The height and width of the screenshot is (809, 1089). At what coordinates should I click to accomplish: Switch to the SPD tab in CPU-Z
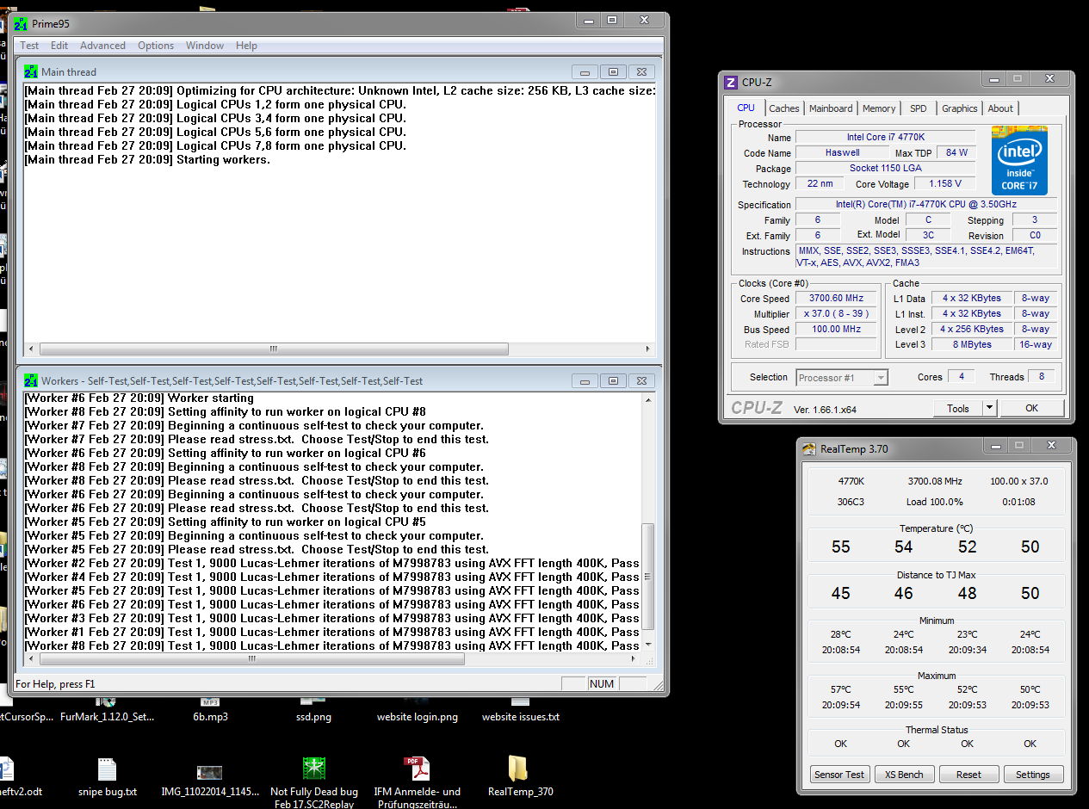point(919,108)
